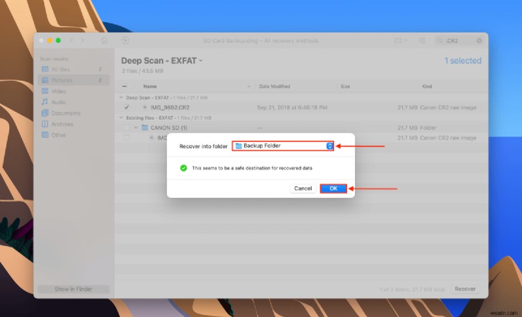The height and width of the screenshot is (317, 522).
Task: Open the filter settings sliders icon
Action: 422,40
